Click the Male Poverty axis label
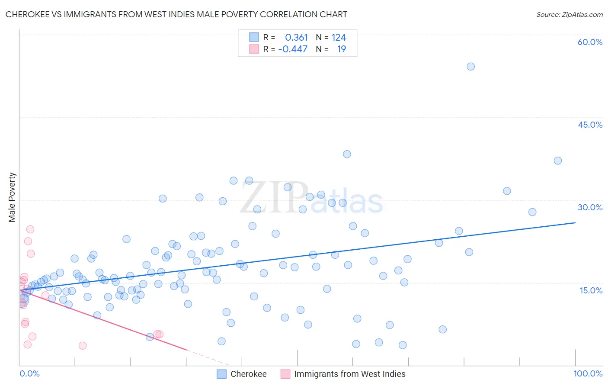Viewport: 608px width, 386px height. tap(12, 197)
